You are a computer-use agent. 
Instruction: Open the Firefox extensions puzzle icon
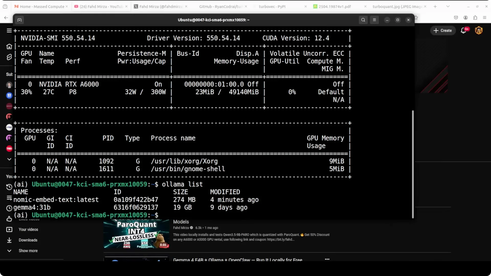pos(475,18)
